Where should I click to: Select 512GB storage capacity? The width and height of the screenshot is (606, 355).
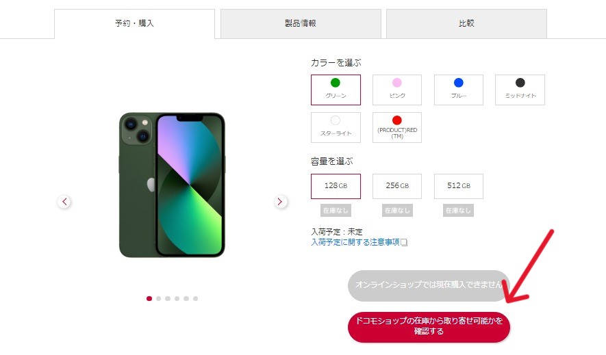pyautogui.click(x=458, y=186)
